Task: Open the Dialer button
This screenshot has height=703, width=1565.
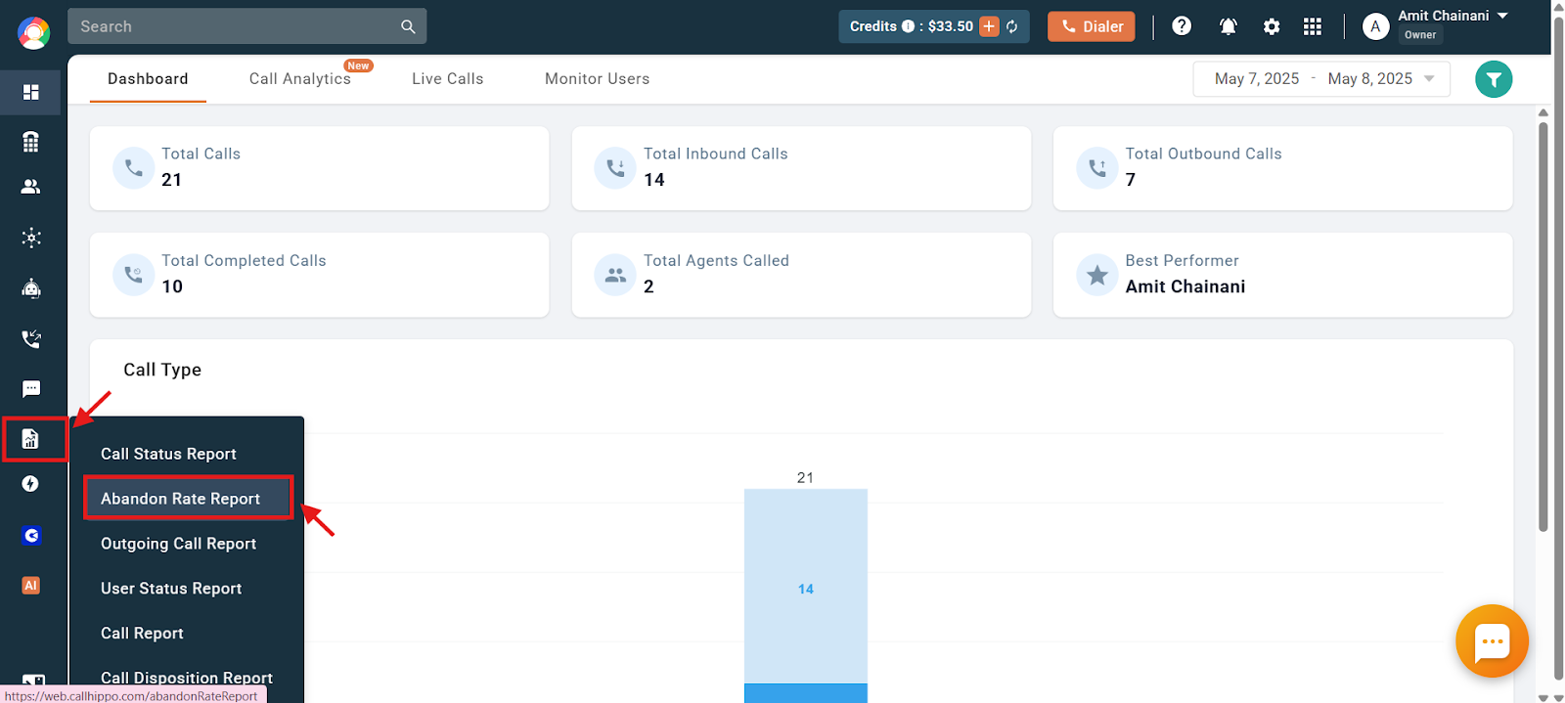Action: 1092,26
